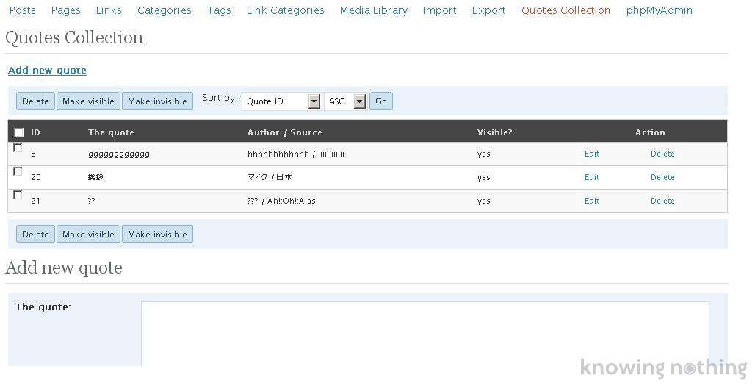Viewport: 755px width, 386px height.
Task: Delete the quote with ID 3
Action: point(662,154)
